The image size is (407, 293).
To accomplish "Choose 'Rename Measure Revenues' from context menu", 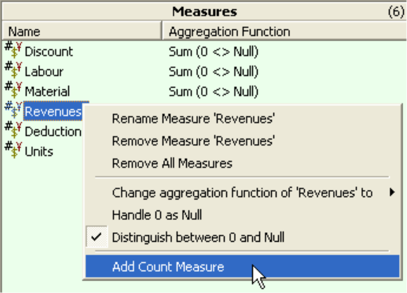I will 193,119.
